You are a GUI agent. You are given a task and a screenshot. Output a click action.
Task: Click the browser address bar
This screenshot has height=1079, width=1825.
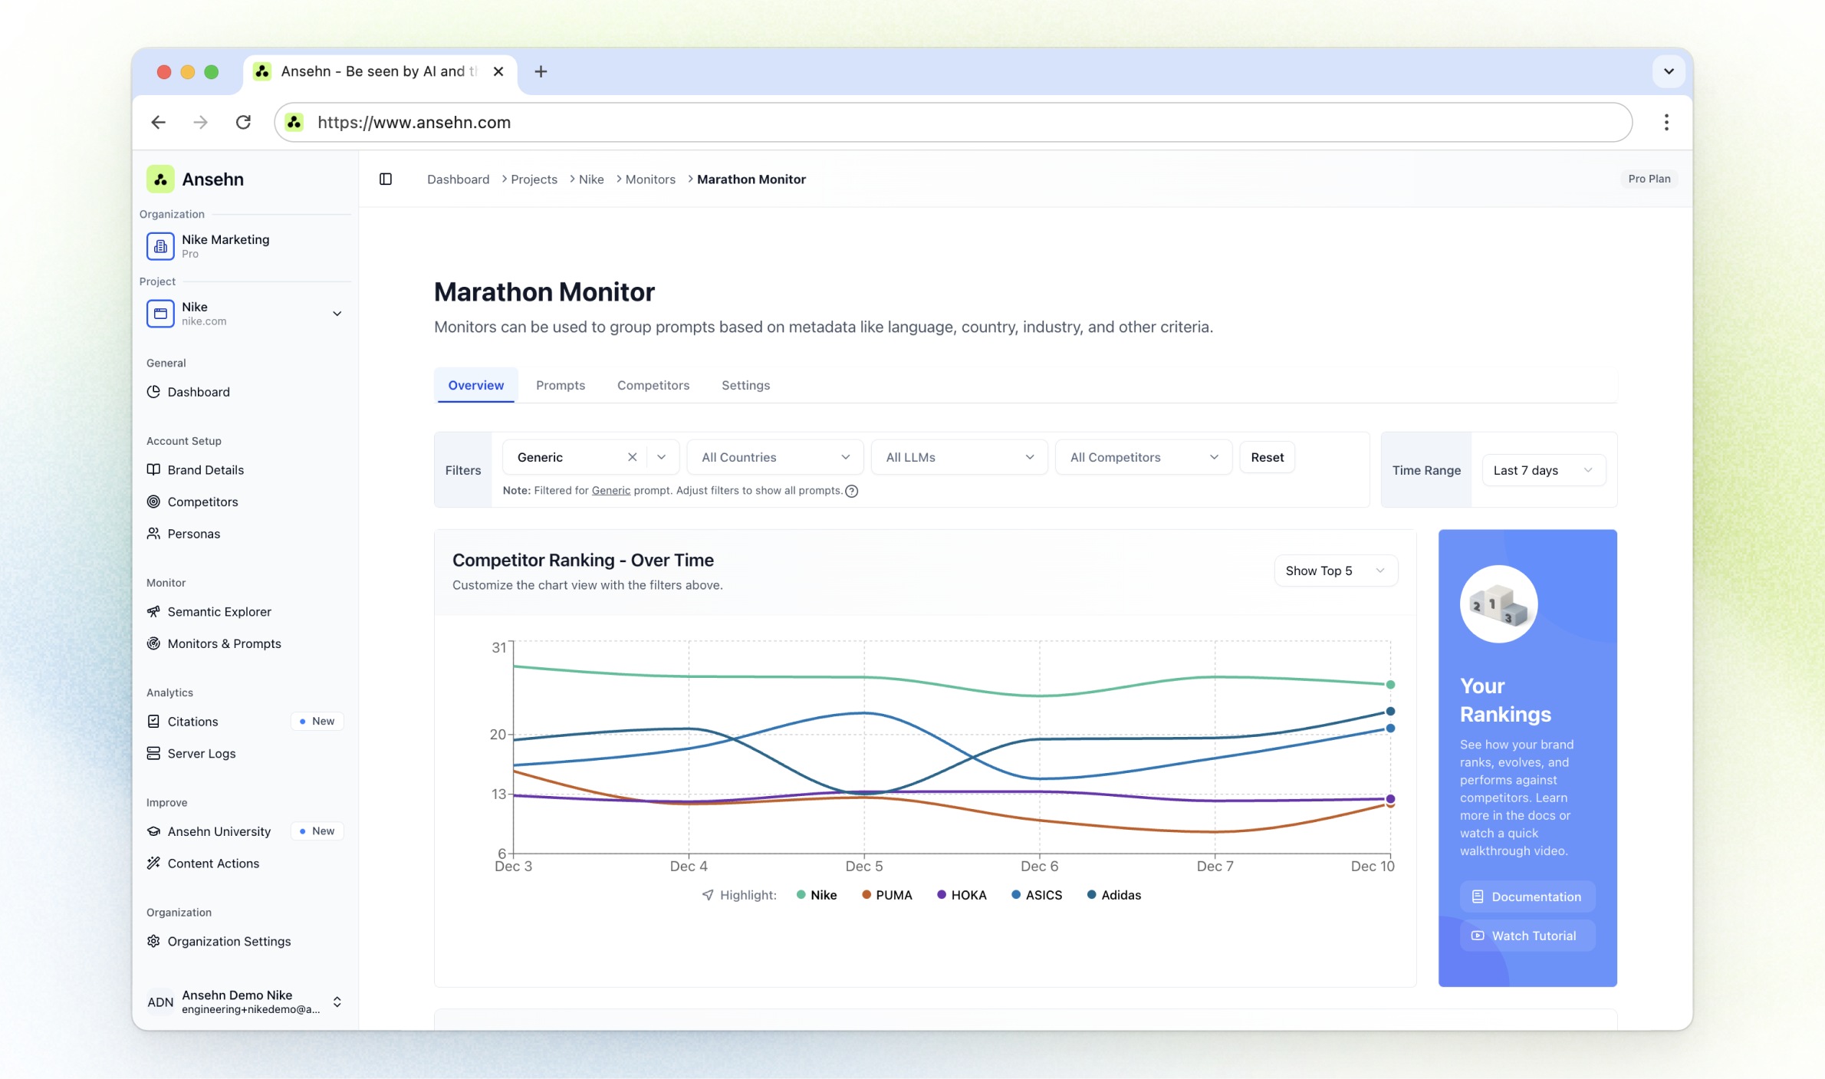pyautogui.click(x=951, y=122)
